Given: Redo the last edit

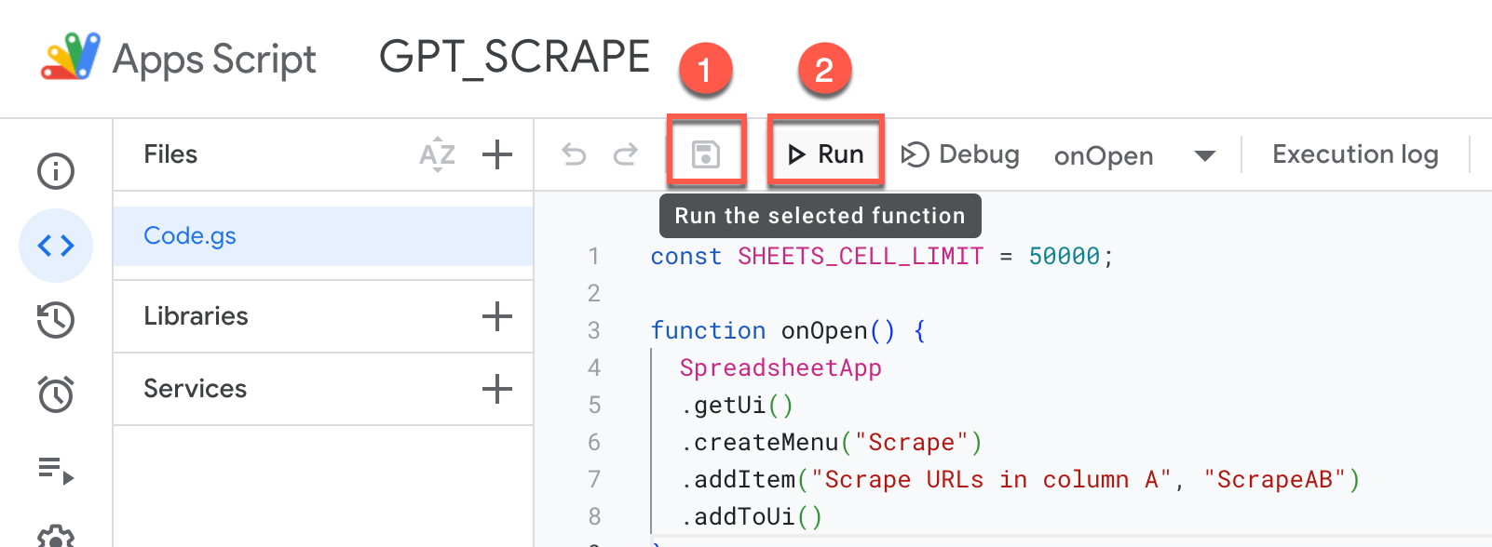Looking at the screenshot, I should [626, 154].
